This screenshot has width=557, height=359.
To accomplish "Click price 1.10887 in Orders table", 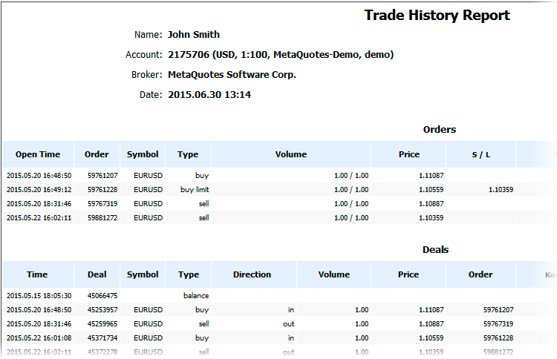I will pyautogui.click(x=431, y=204).
